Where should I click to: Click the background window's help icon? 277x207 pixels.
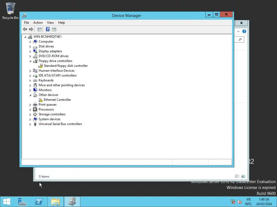[244, 31]
